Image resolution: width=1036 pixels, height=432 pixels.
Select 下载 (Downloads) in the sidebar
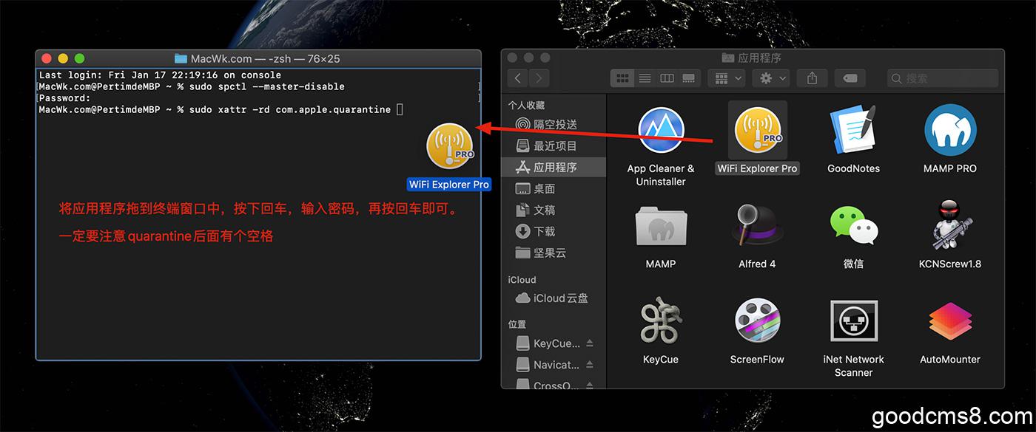coord(553,231)
